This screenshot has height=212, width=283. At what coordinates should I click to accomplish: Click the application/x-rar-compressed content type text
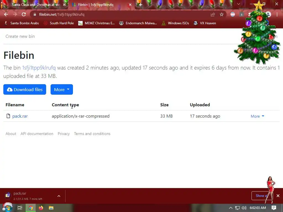point(80,116)
